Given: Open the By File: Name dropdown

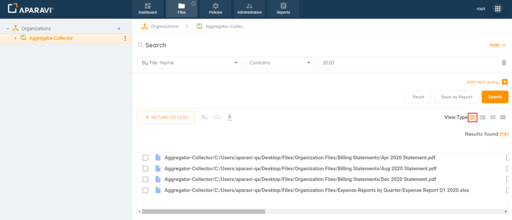Looking at the screenshot, I should 189,63.
